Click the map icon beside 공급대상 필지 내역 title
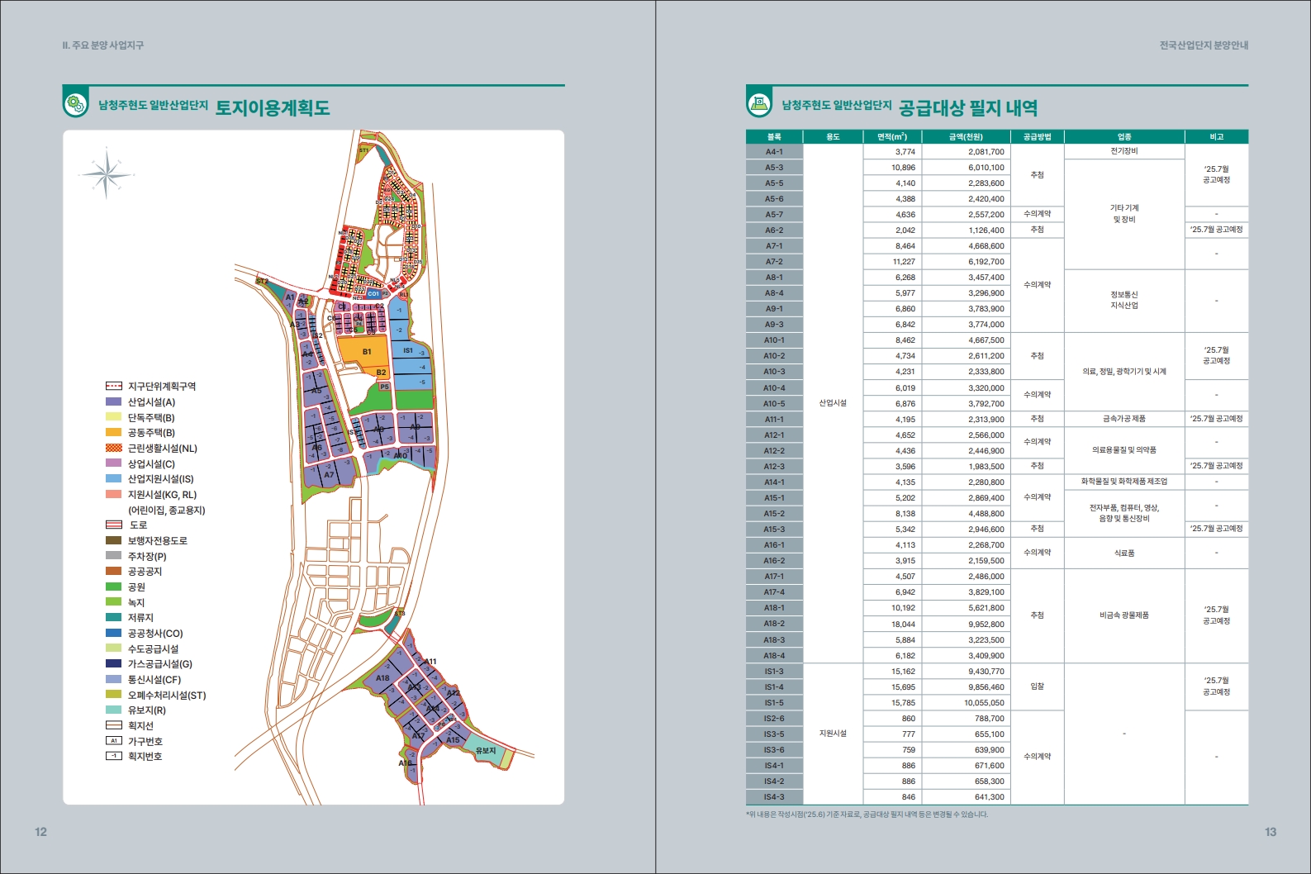Screen dimensions: 1311x874 tap(758, 105)
